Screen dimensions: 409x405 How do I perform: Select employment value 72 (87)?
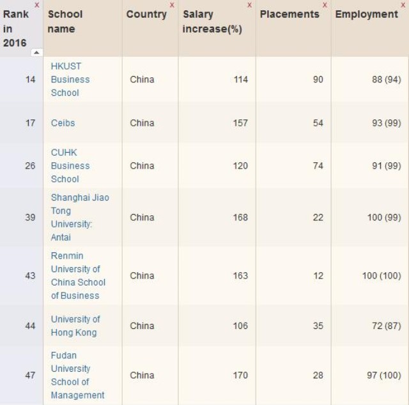click(x=387, y=326)
